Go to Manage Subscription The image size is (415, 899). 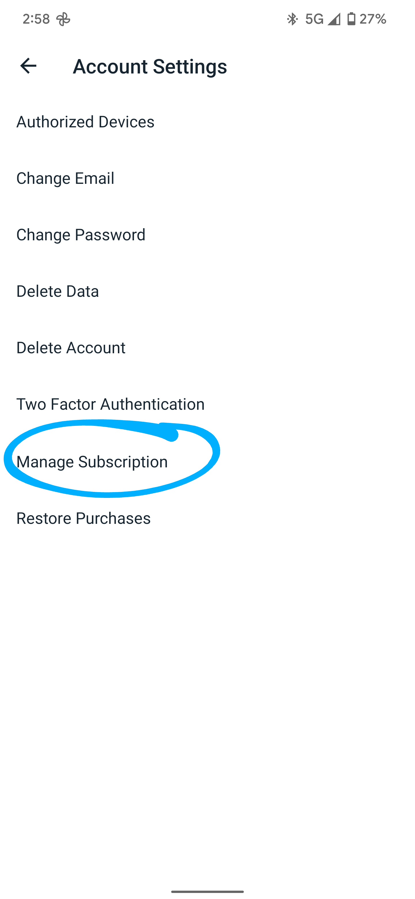[92, 462]
